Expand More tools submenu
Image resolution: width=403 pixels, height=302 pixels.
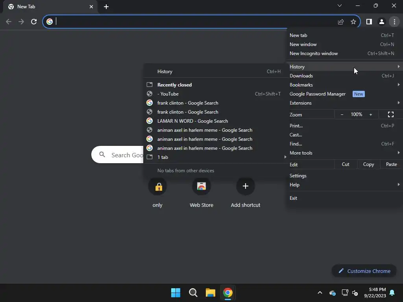344,153
